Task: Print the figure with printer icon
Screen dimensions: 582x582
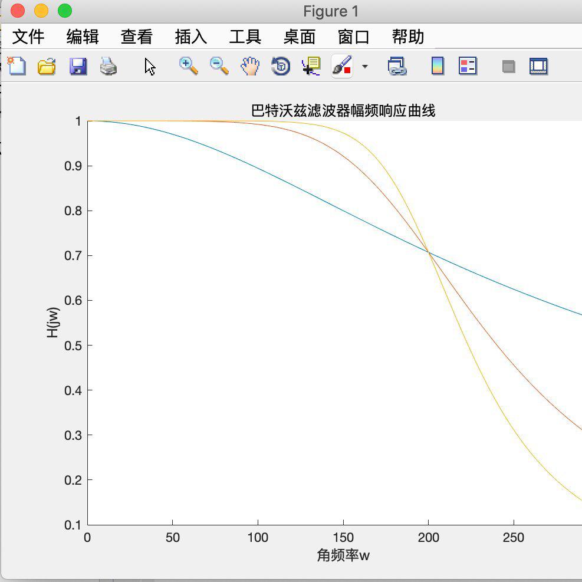Action: [x=108, y=67]
